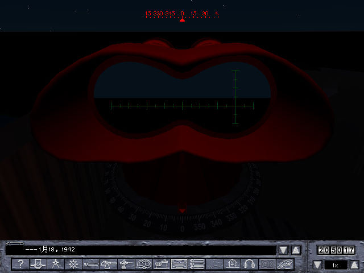Viewport: 364px width, 273px height.
Task: Switch to the periscope station icon
Action: [x=38, y=264]
